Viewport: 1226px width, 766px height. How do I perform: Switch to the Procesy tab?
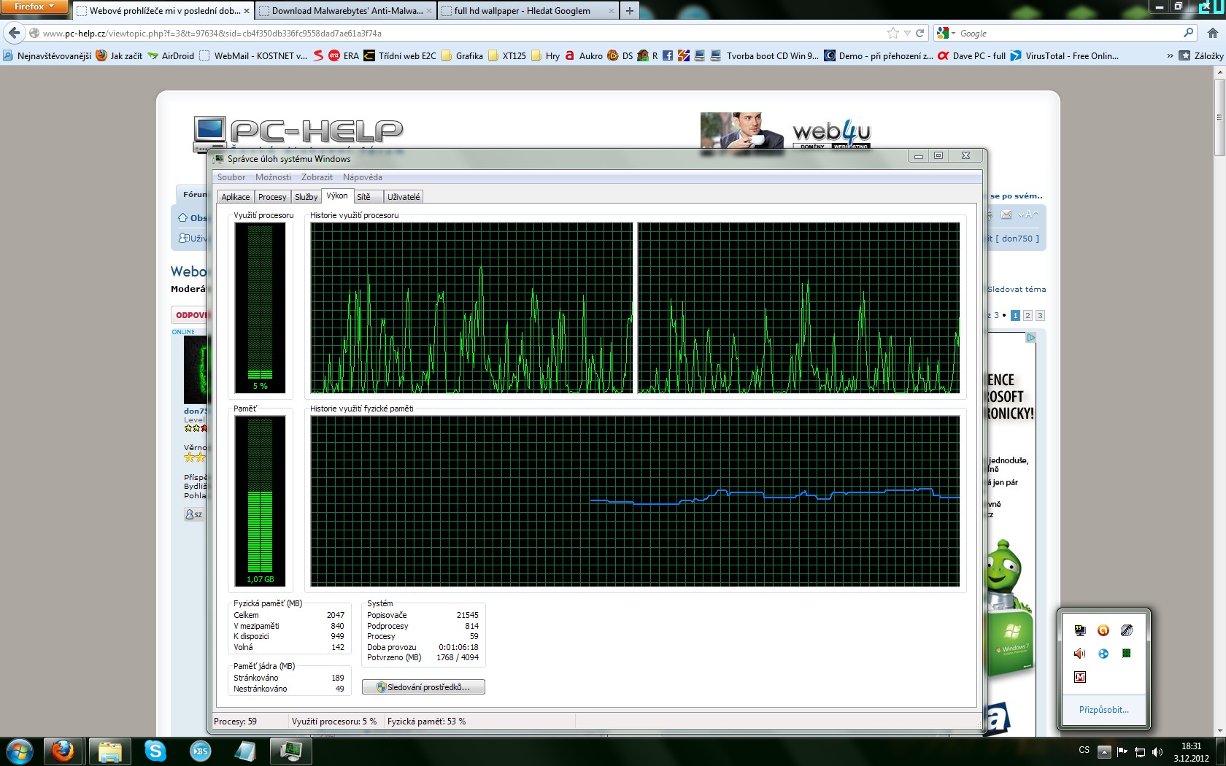(272, 197)
